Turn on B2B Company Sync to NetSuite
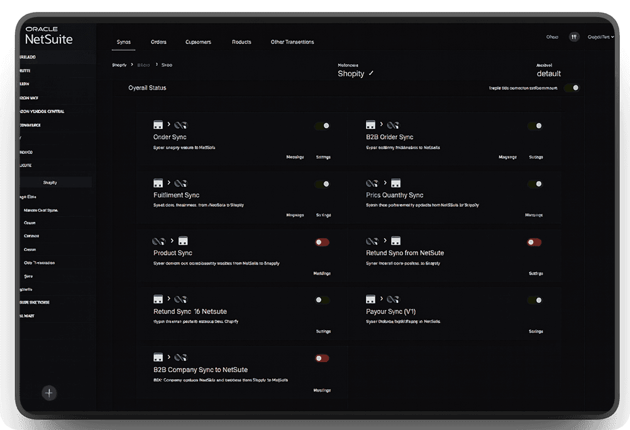The width and height of the screenshot is (630, 430). pos(322,358)
